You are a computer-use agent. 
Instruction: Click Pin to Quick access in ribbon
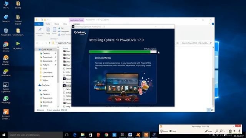[x=40, y=32]
